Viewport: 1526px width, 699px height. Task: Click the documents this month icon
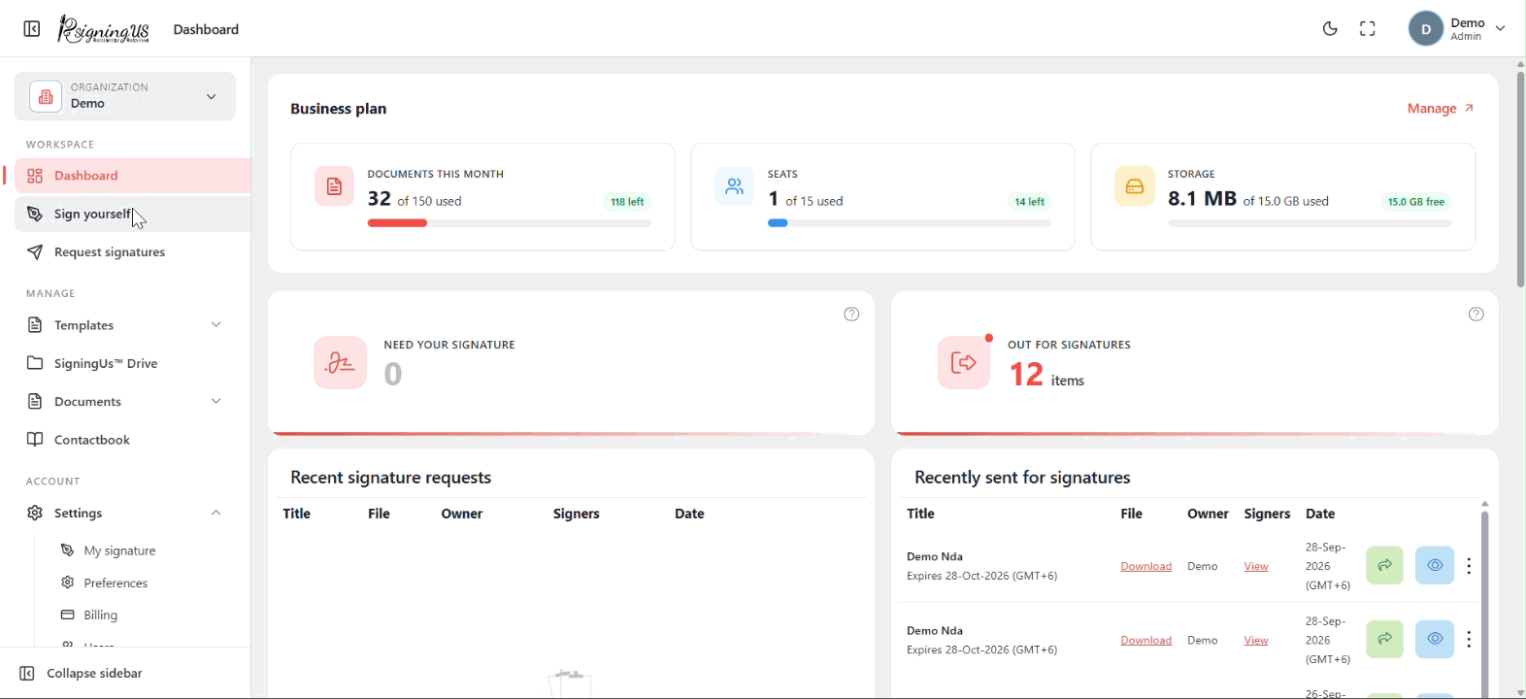click(334, 186)
